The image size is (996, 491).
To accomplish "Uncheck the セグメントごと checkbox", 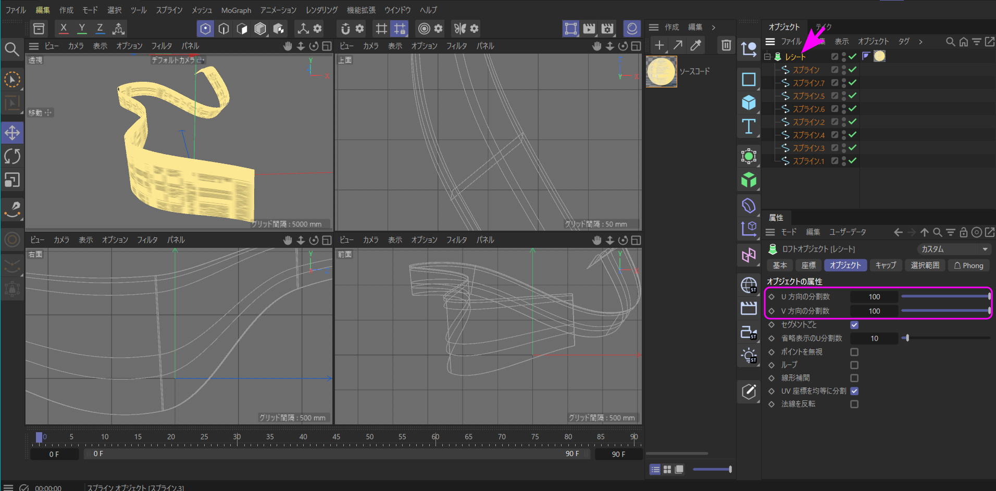I will point(854,325).
